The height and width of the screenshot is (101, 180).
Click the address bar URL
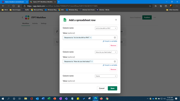point(62,6)
